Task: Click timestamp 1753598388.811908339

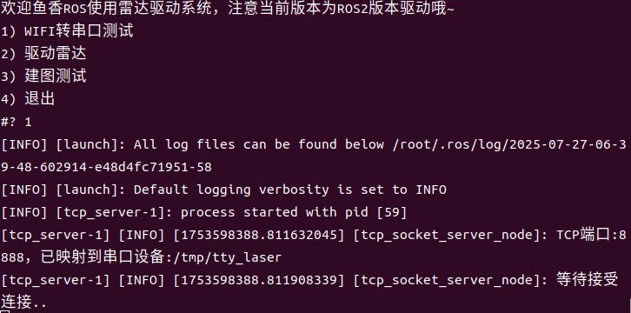Action: coord(259,280)
